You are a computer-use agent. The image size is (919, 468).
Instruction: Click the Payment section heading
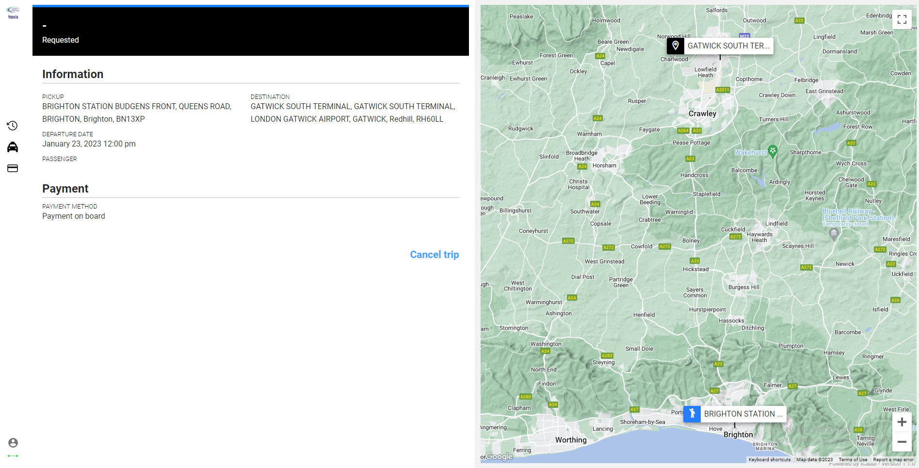[65, 189]
